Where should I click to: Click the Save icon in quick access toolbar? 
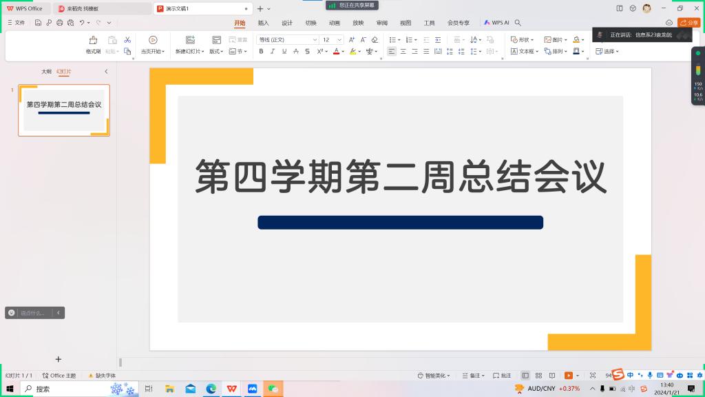pos(39,23)
